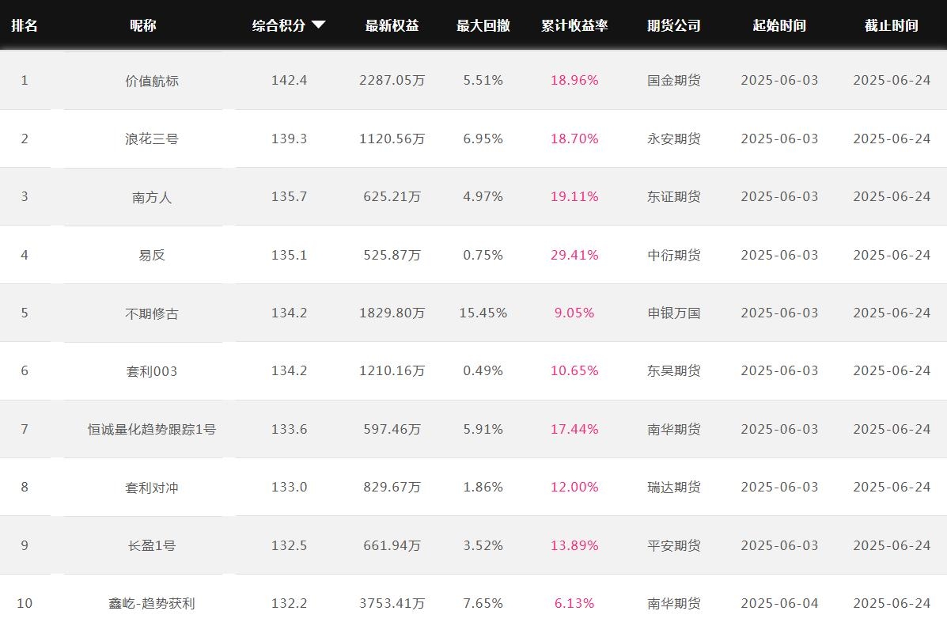Click the return rate 13.89%
Screen dimensions: 947x630
tap(574, 545)
